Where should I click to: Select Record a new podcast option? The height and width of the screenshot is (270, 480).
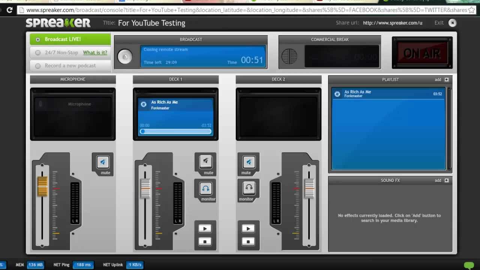[70, 66]
